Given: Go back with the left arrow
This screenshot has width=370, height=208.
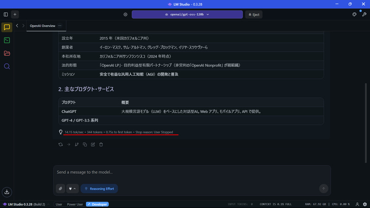Looking at the screenshot, I should click(17, 26).
